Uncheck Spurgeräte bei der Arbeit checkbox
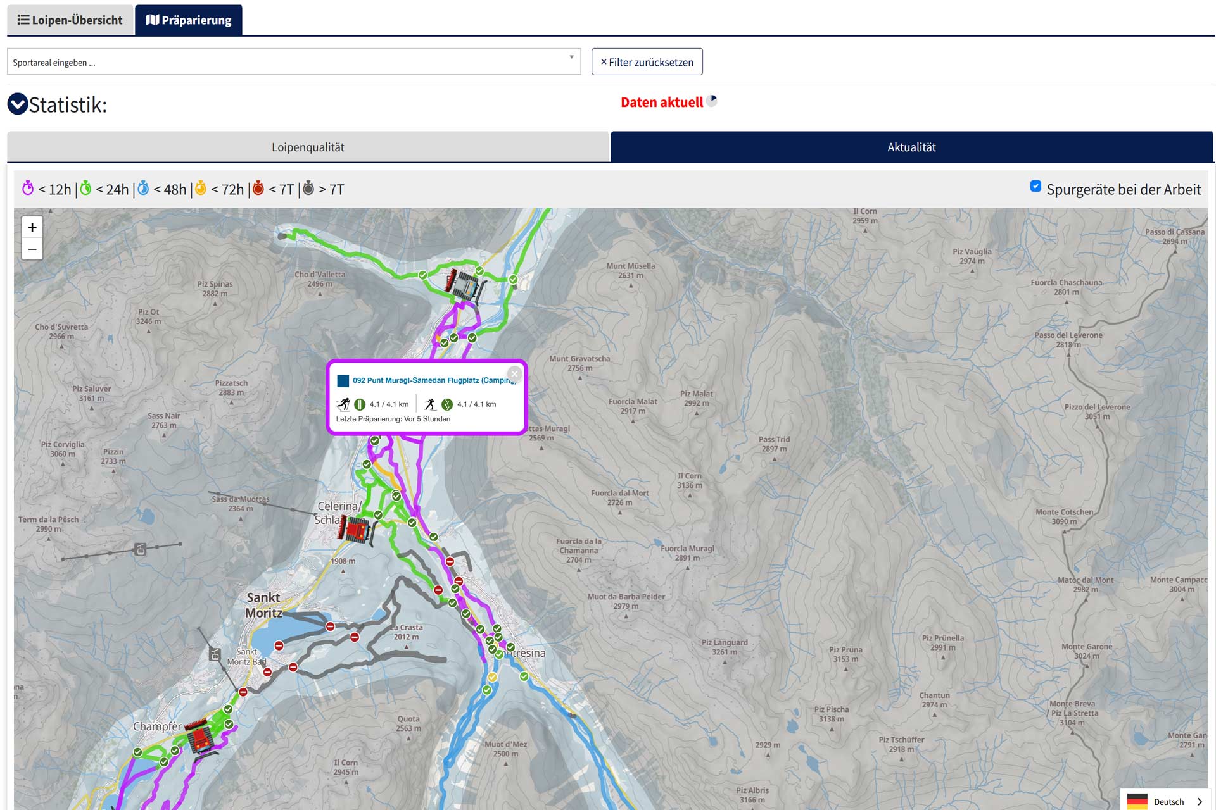This screenshot has height=810, width=1216. (1035, 186)
